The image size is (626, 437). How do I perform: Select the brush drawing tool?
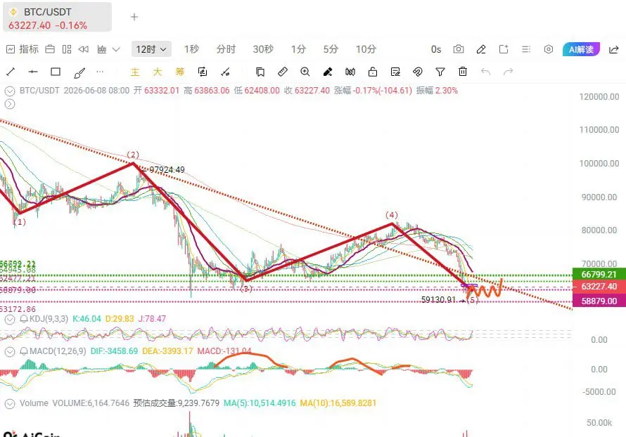point(79,72)
